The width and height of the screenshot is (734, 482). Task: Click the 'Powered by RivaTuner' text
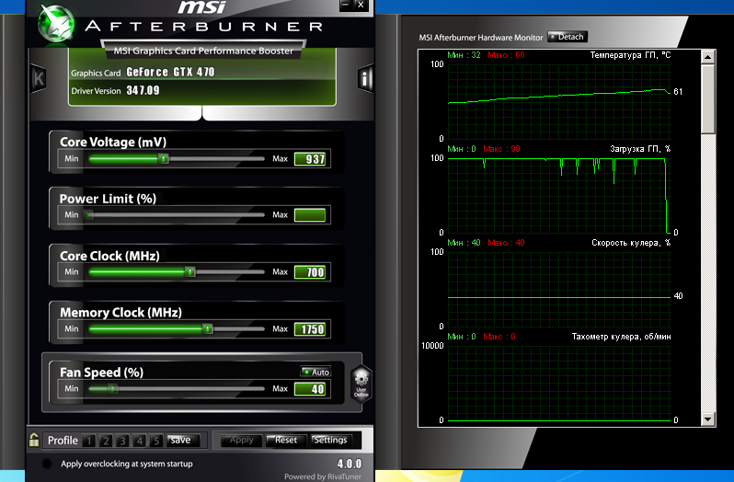coord(323,476)
